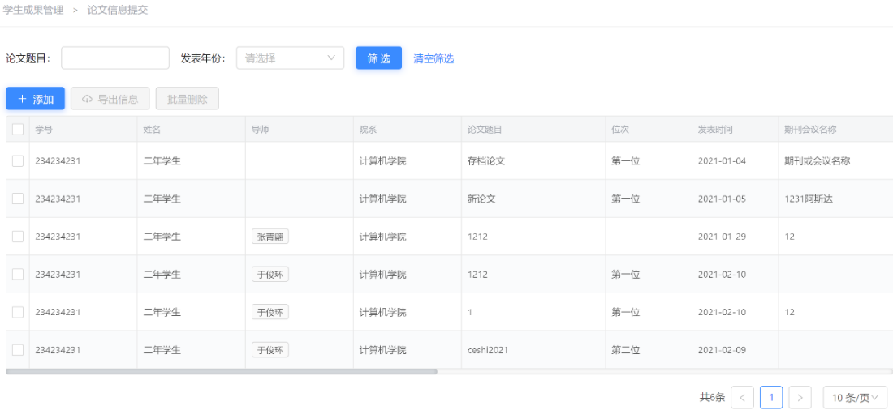Click the 筛选 filter button
This screenshot has width=893, height=410.
tap(378, 58)
